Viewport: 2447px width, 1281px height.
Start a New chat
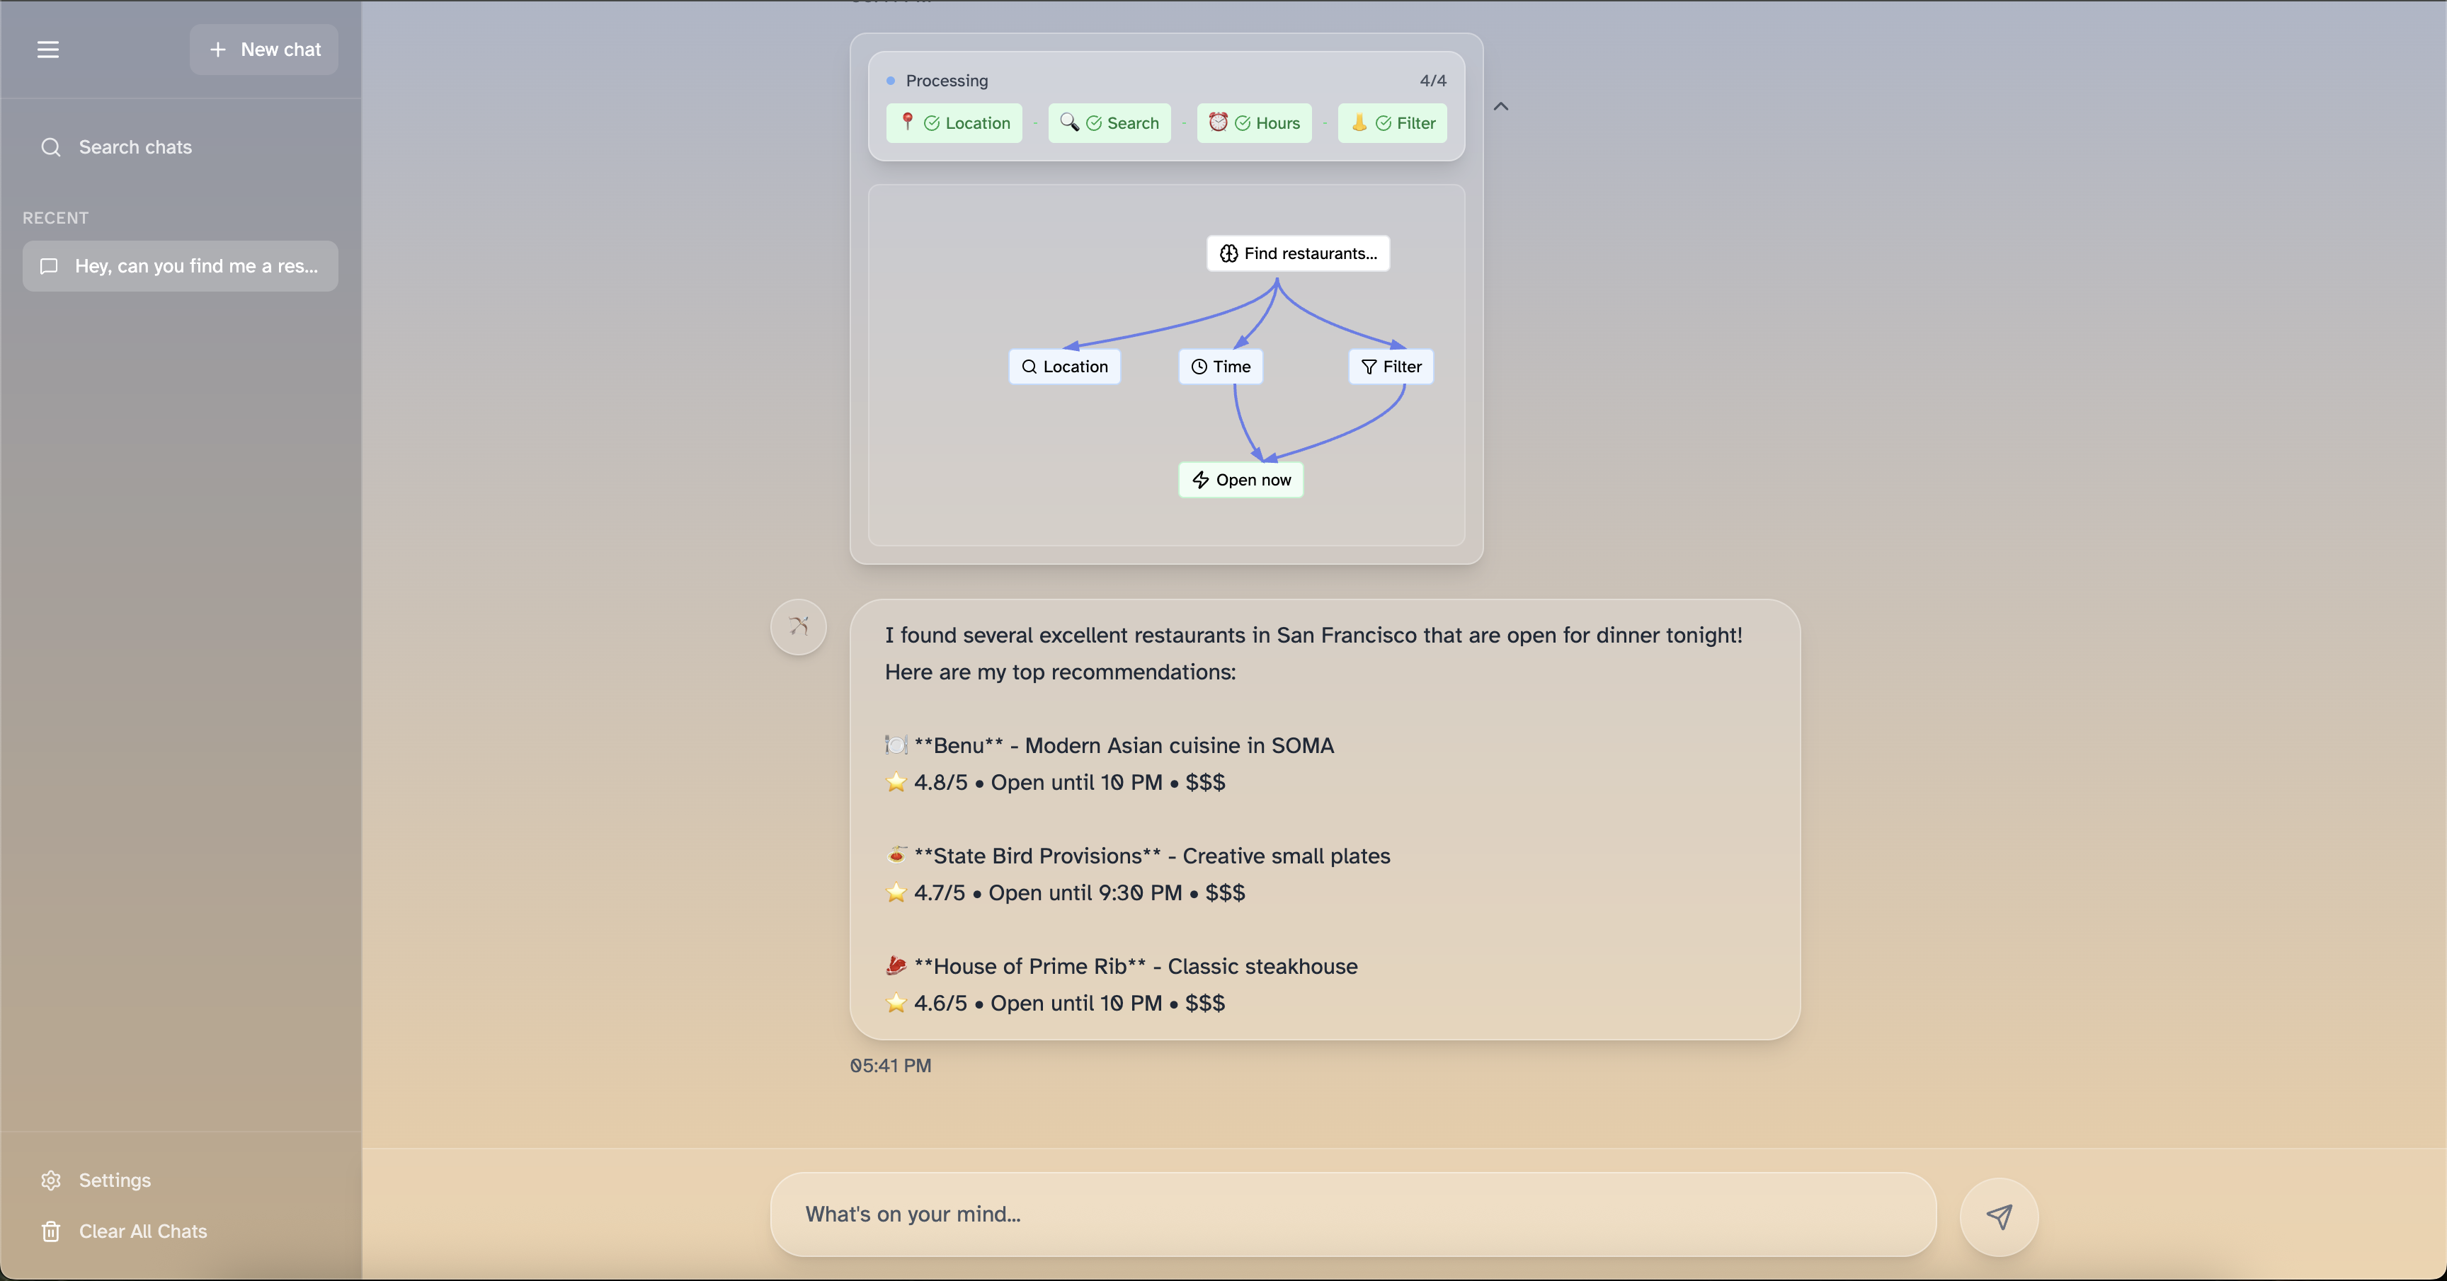pos(264,50)
